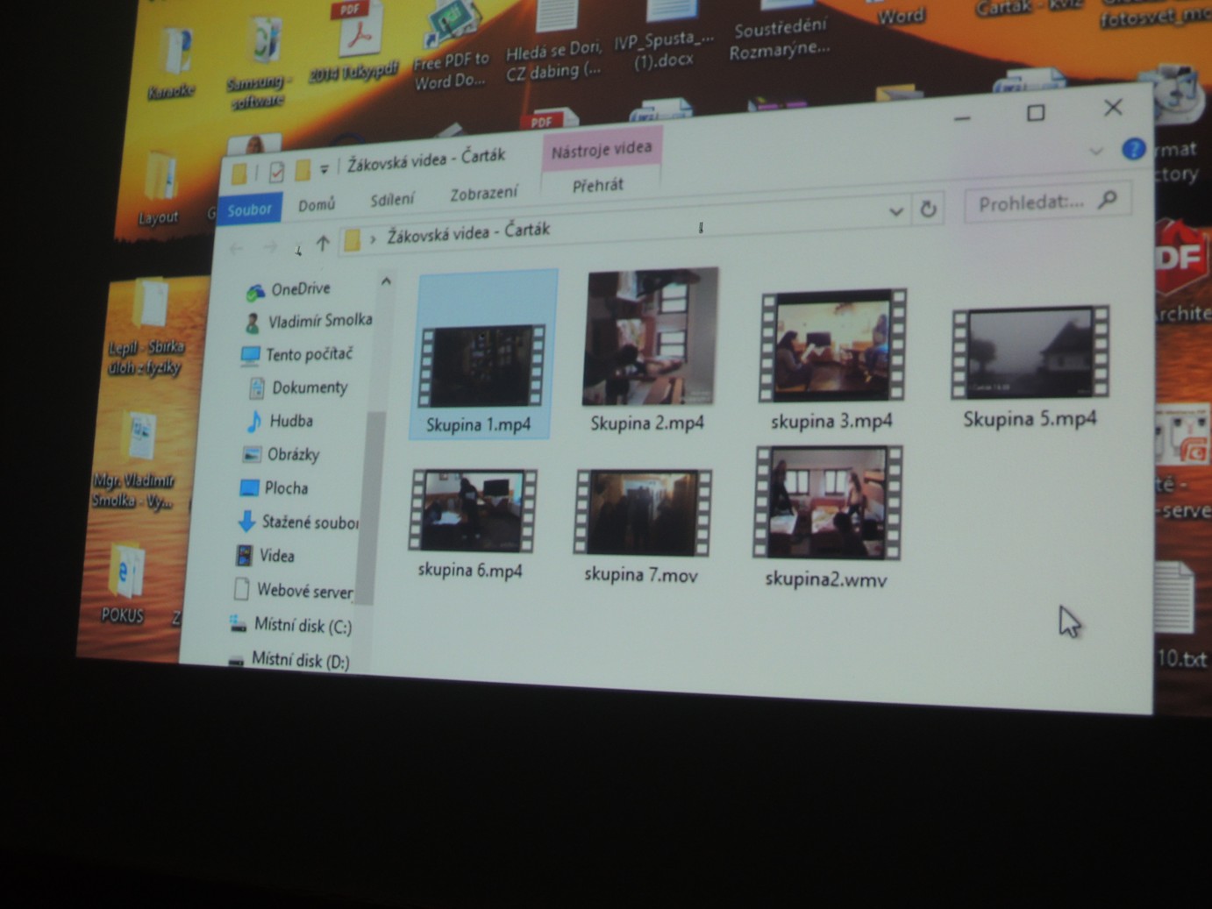This screenshot has width=1212, height=909.
Task: Open Dokumenty in the navigation pane
Action: click(299, 387)
